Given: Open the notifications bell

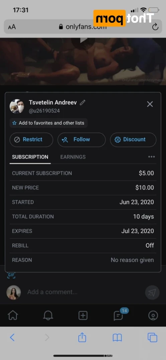Looking at the screenshot, I should (48, 315).
